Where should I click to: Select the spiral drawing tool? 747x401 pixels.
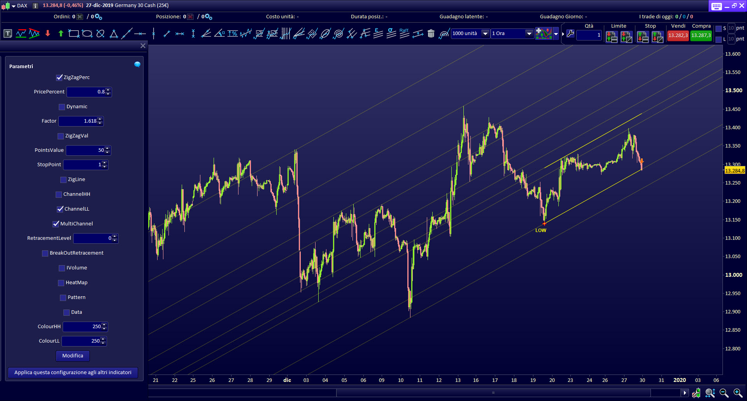pyautogui.click(x=338, y=33)
